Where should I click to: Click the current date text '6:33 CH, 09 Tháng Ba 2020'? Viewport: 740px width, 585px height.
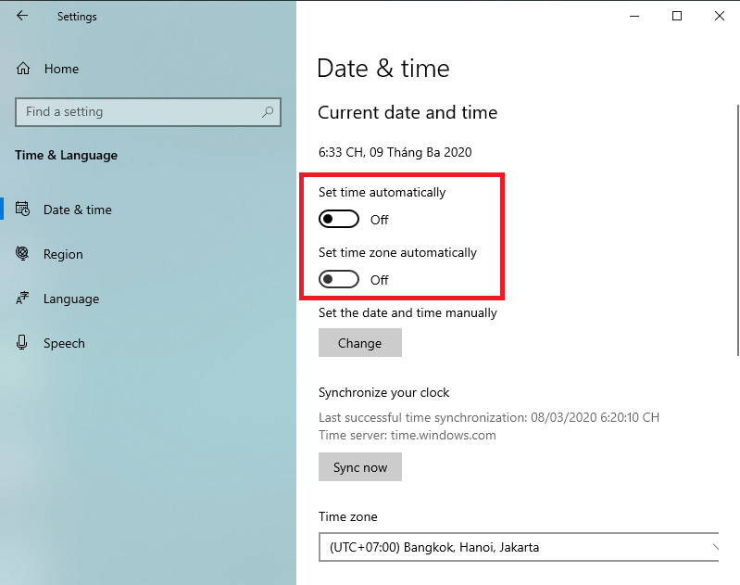395,152
